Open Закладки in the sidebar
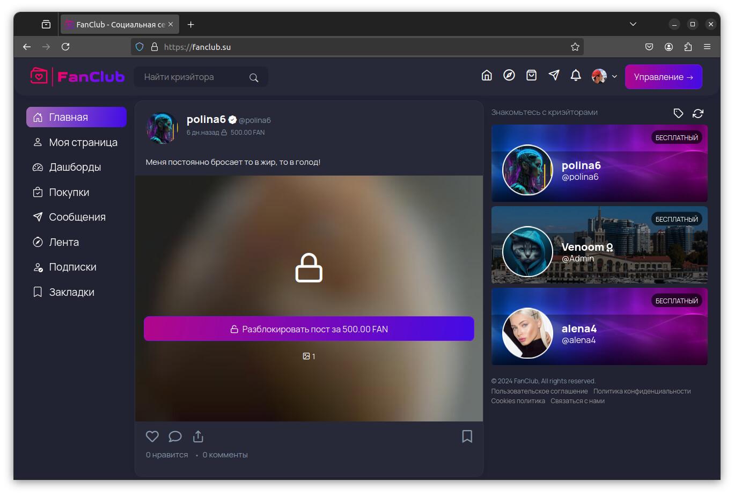 click(x=76, y=292)
